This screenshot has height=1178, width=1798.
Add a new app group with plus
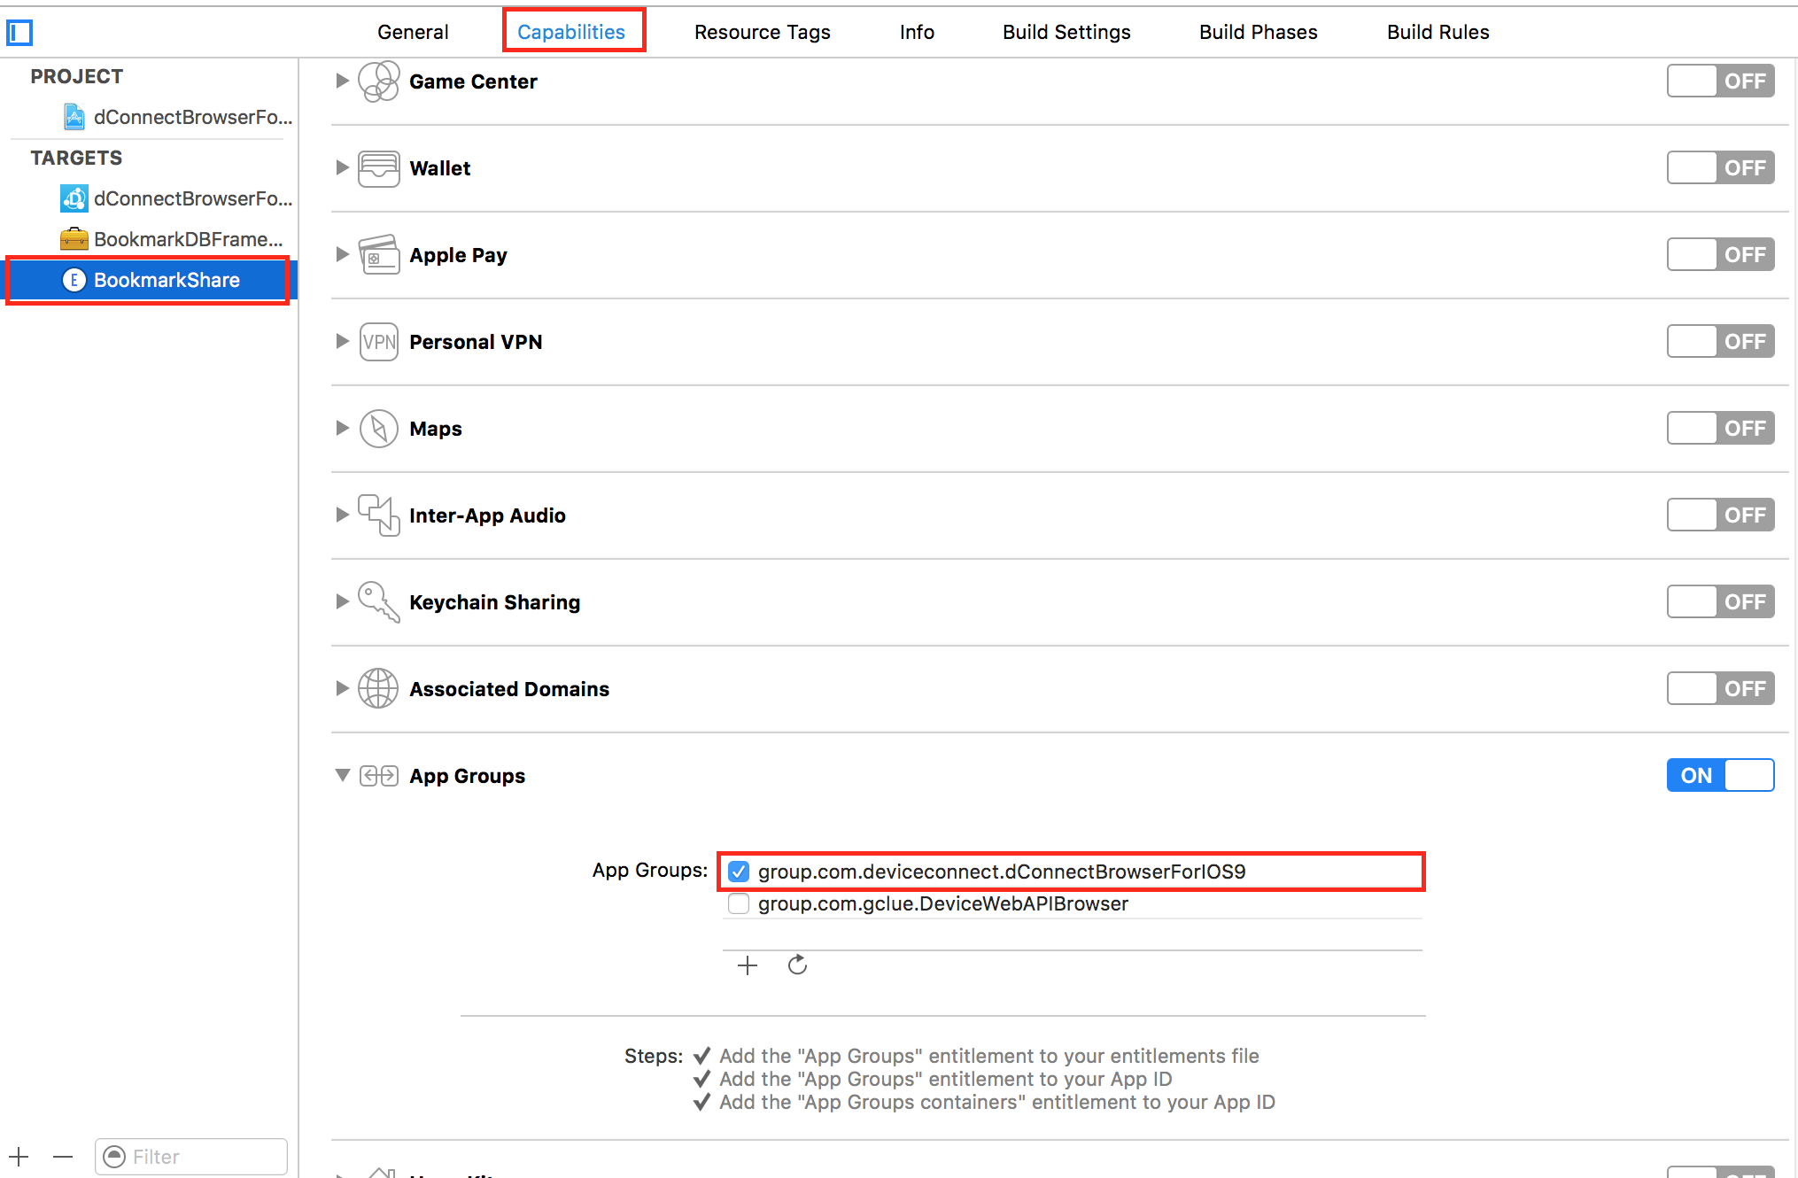click(748, 965)
